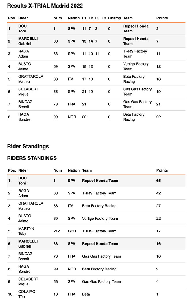The height and width of the screenshot is (302, 188).
Task: Click GRATTAROLA Matteo in the results table
Action: (30, 79)
